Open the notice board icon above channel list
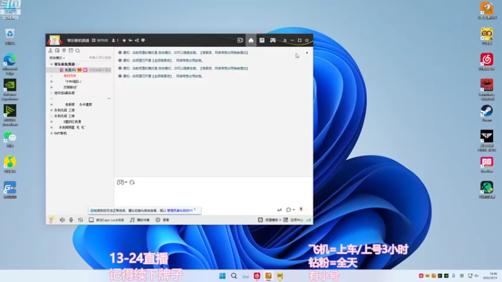Screen dimensions: 502x282 (71, 51)
